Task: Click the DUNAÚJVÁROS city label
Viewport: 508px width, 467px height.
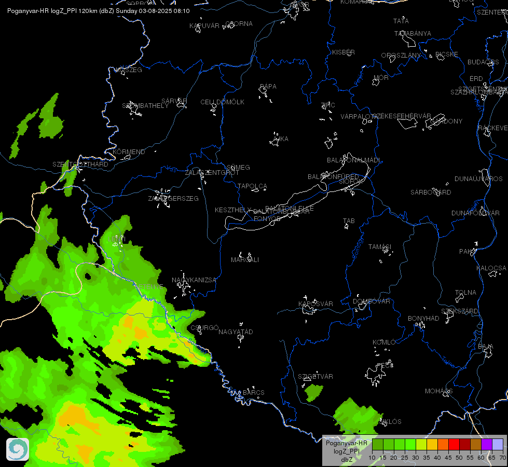Action: pyautogui.click(x=478, y=179)
